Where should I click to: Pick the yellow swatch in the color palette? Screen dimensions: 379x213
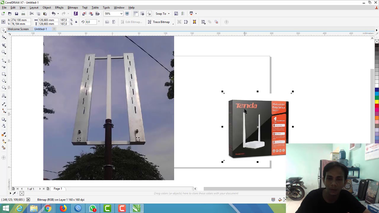point(377,102)
